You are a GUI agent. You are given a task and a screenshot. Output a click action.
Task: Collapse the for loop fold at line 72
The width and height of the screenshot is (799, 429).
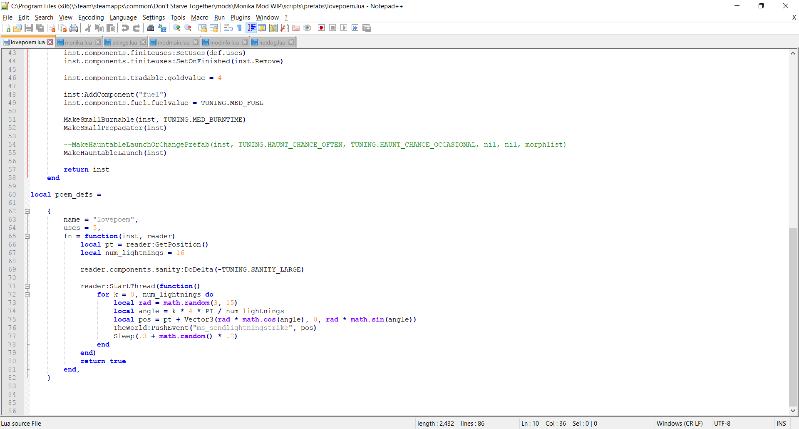[27, 294]
